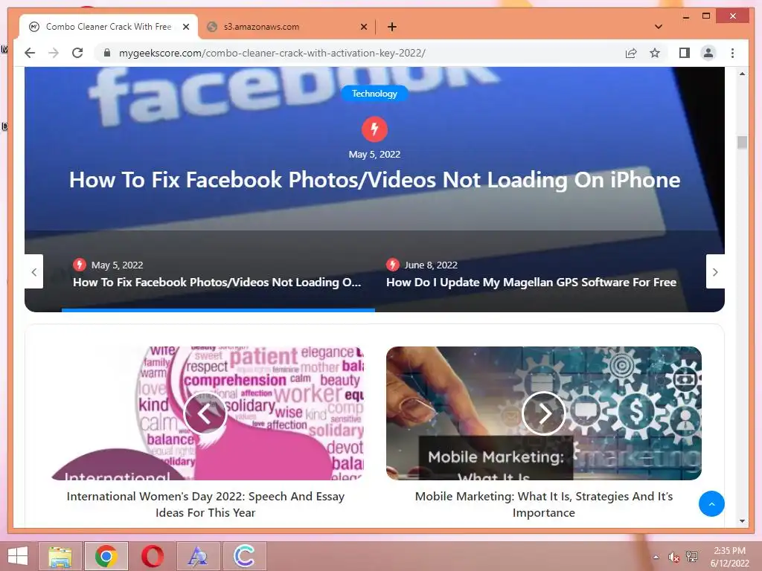Click the page scrollbar up arrow
This screenshot has width=762, height=571.
(742, 74)
